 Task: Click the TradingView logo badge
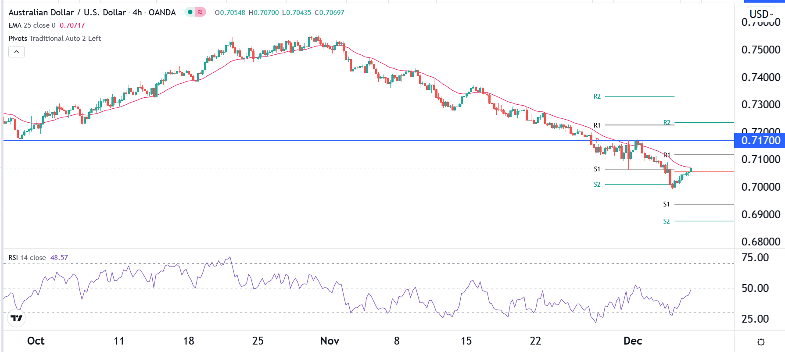(17, 318)
